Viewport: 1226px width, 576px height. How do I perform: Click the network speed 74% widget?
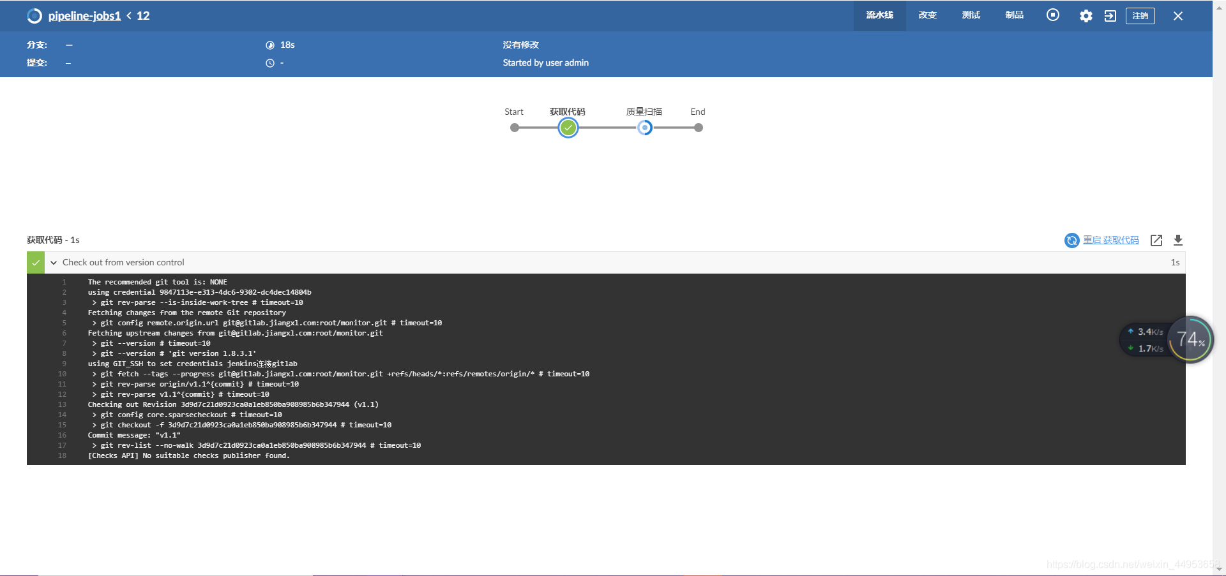tap(1190, 339)
